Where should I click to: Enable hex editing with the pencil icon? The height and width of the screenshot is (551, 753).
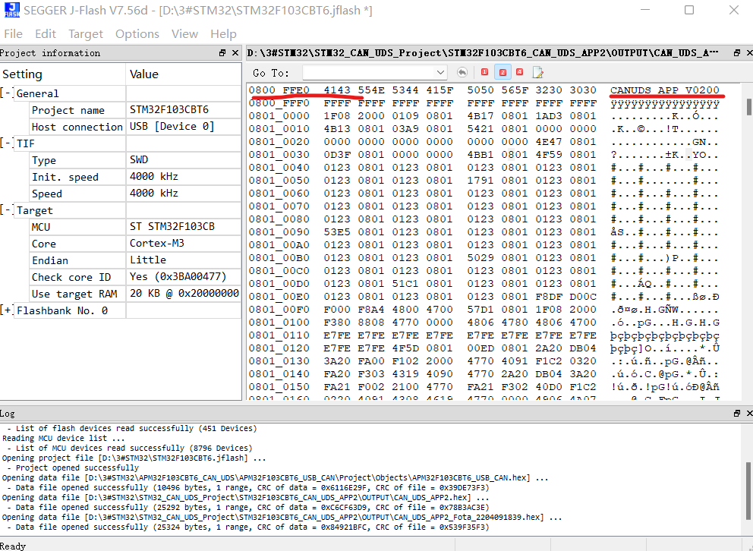pos(538,71)
